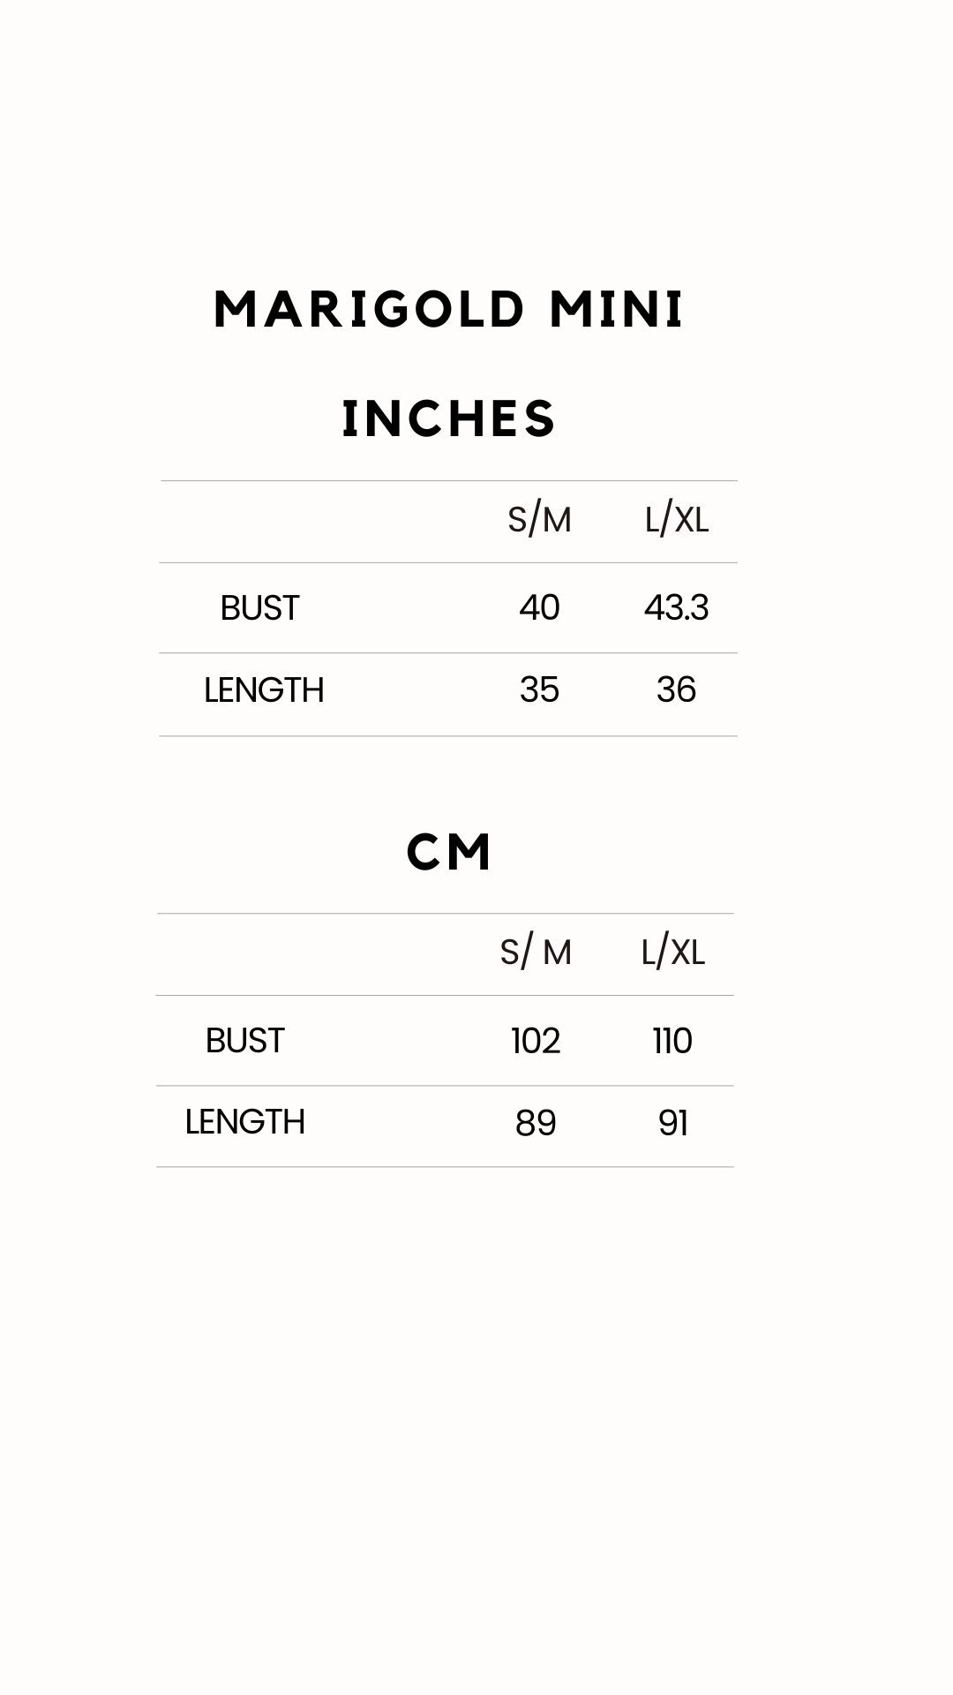The image size is (953, 1695).
Task: Select S/M column header in inches table
Action: point(539,520)
